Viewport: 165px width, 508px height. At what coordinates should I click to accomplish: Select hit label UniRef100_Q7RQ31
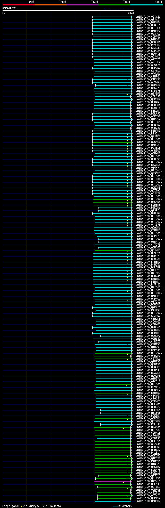pos(148,128)
